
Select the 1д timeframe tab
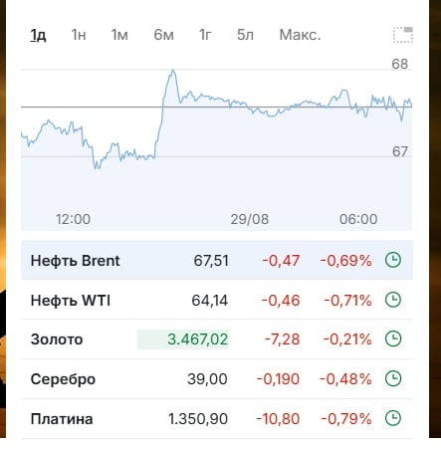pyautogui.click(x=38, y=35)
